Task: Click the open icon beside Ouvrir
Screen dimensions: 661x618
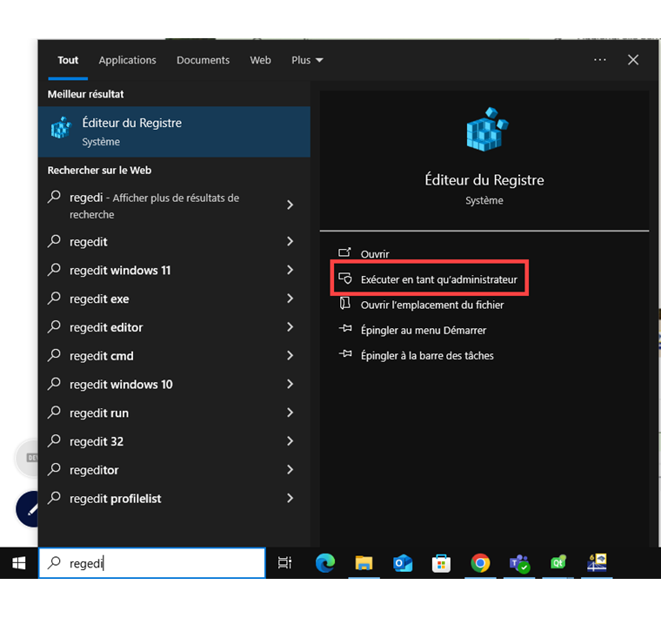Action: pyautogui.click(x=344, y=252)
